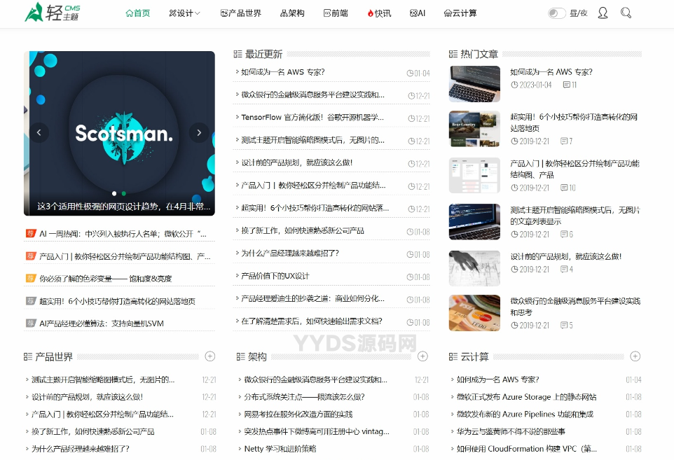This screenshot has width=674, height=460.
Task: Open the 首页 navigation tab
Action: click(x=137, y=13)
